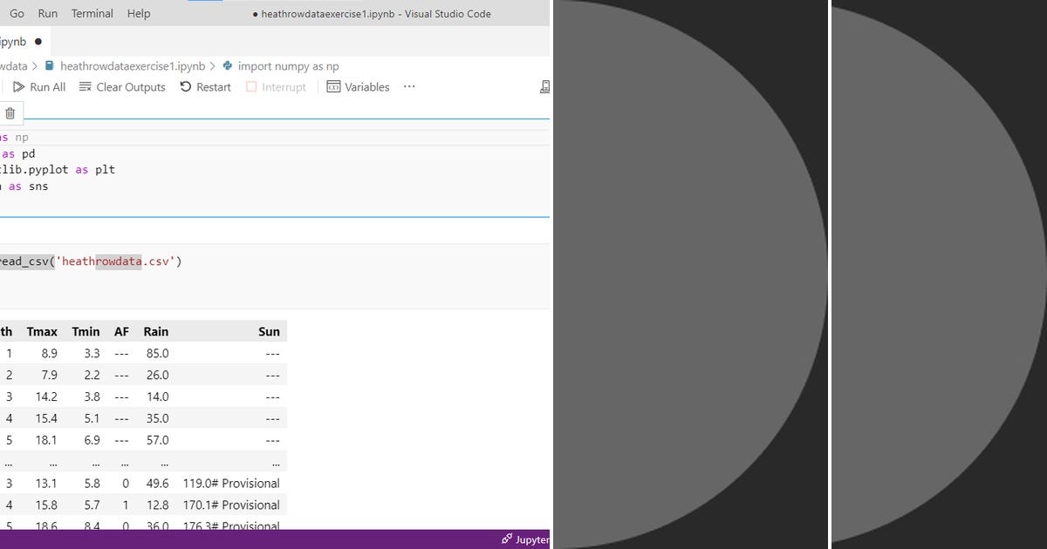Toggle the kernel link icon near Jupyter label
Viewport: 1047px width, 549px height.
[x=505, y=539]
